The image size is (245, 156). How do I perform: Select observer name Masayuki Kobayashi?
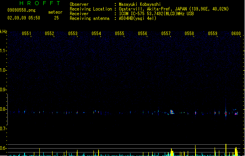click(140, 4)
